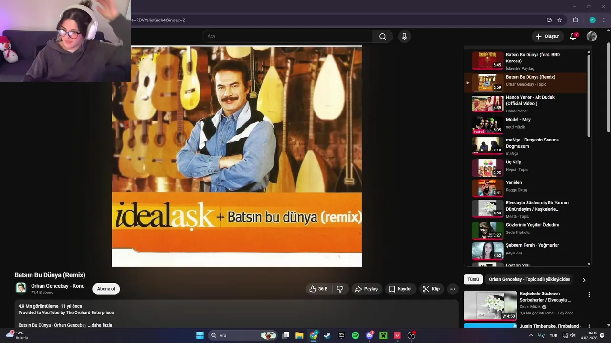Open YouTube notifications bell
The height and width of the screenshot is (343, 611).
pyautogui.click(x=574, y=37)
